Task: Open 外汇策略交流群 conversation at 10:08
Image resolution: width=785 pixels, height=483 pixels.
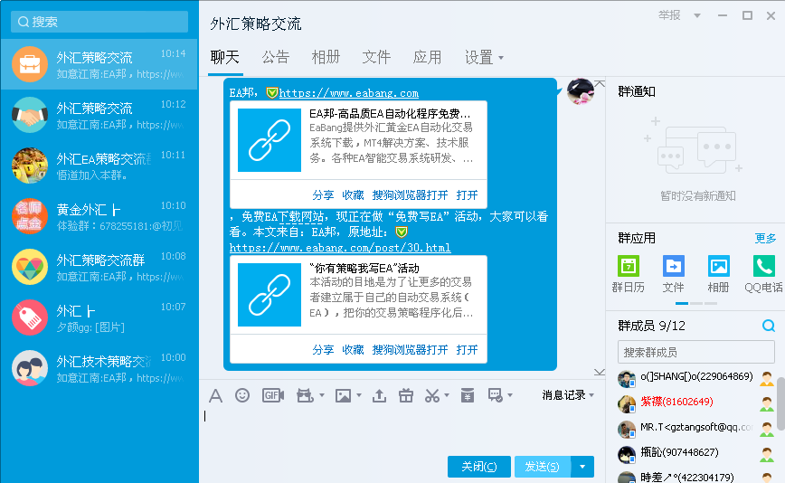Action: tap(99, 267)
